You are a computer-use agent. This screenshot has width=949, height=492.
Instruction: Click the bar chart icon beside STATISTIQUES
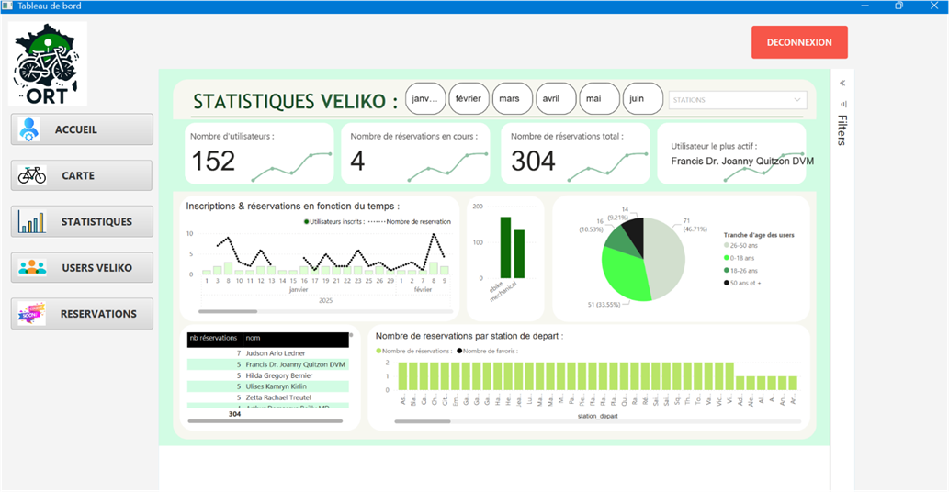(30, 221)
